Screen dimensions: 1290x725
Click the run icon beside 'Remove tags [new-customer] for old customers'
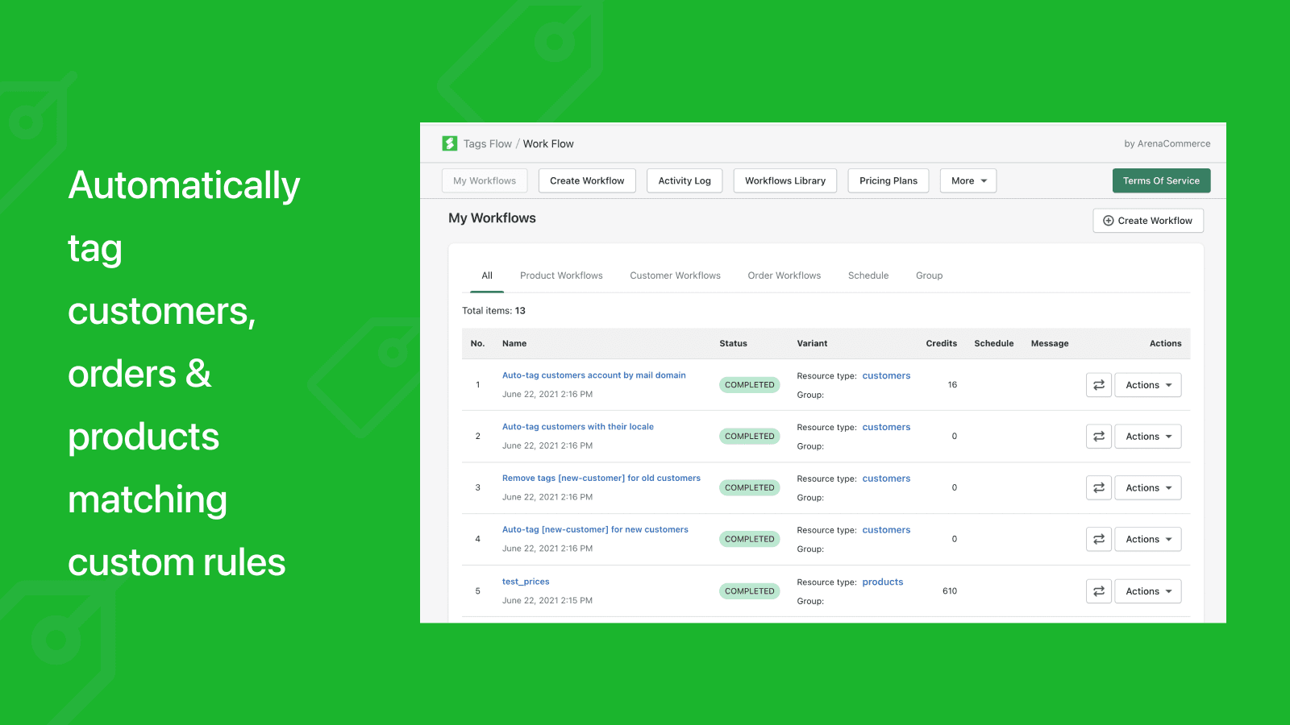[x=1098, y=487]
